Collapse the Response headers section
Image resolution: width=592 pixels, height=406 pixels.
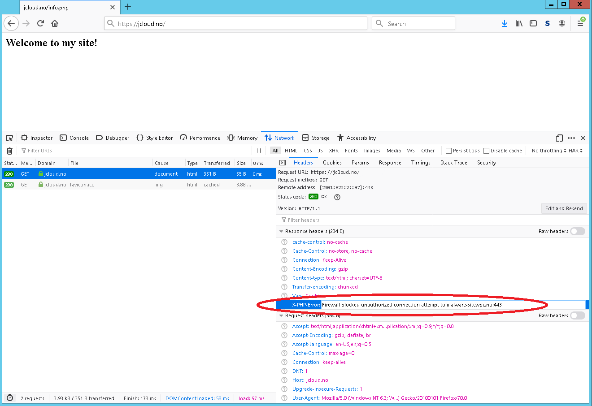(281, 231)
